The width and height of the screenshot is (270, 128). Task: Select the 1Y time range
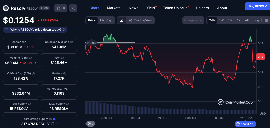tap(239, 20)
